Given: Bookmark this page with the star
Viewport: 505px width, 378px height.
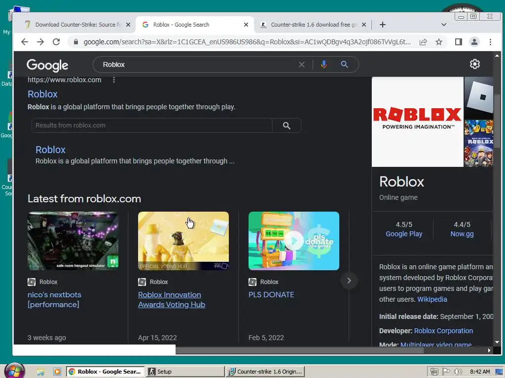Looking at the screenshot, I should click(x=438, y=42).
